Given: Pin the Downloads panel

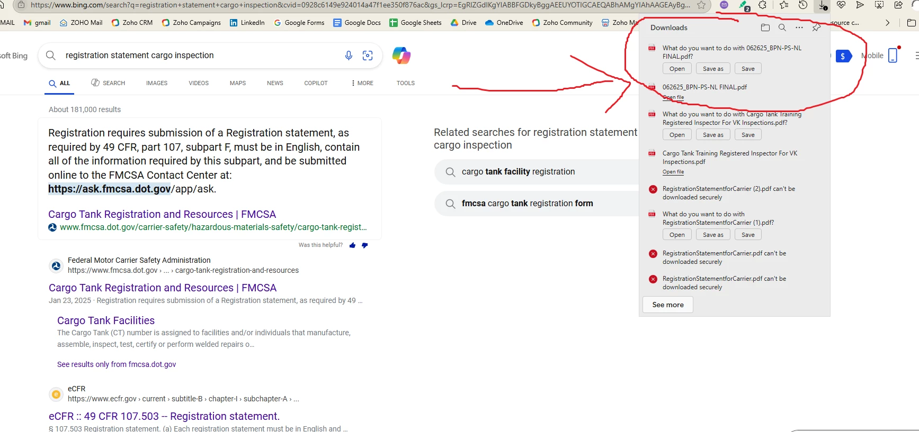Looking at the screenshot, I should (817, 27).
